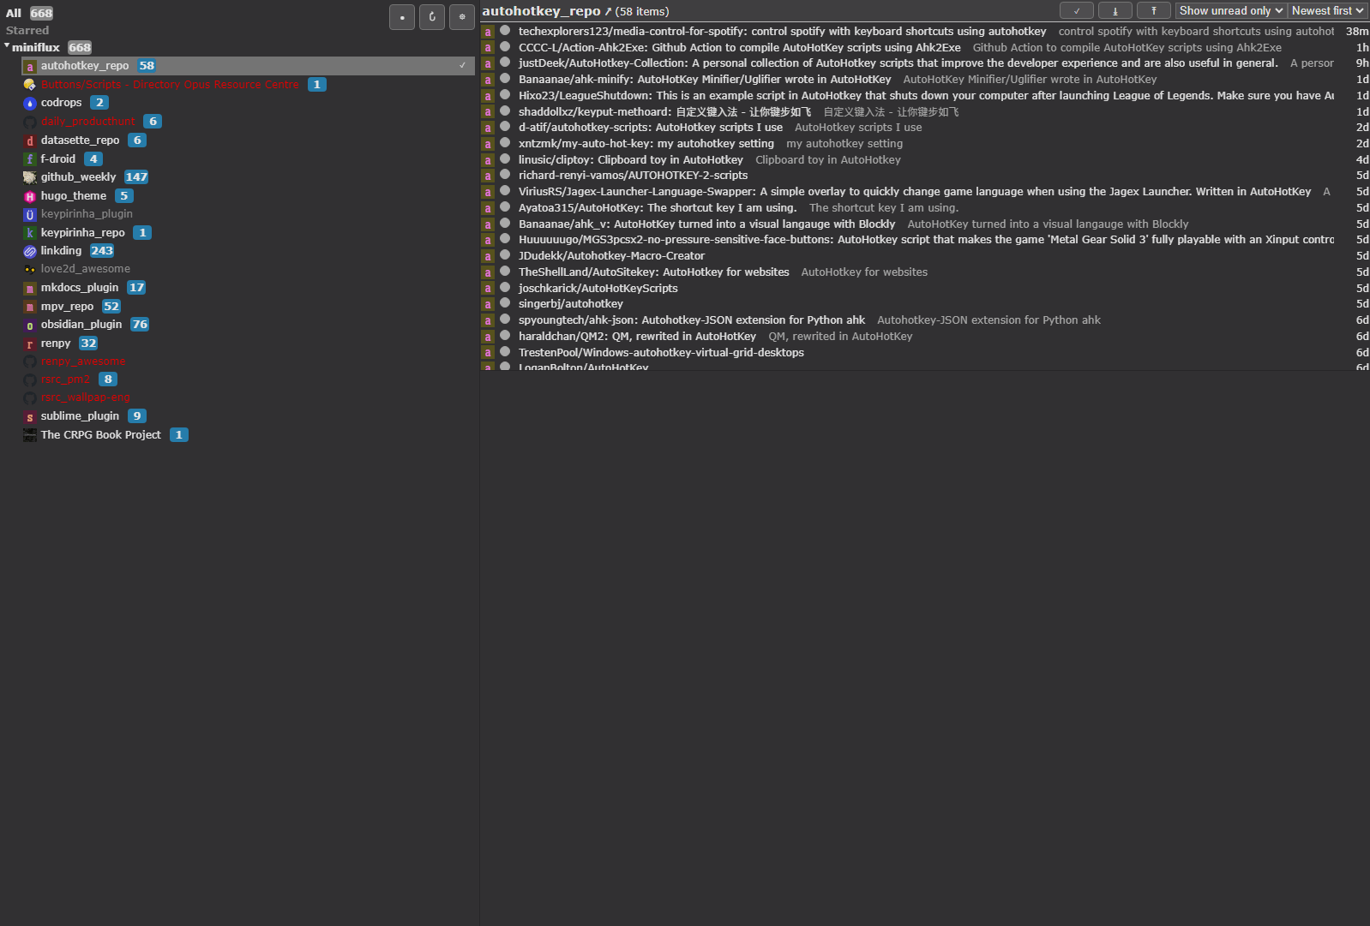Screen dimensions: 1370x926
Task: Open the settings gear icon button
Action: 462,17
